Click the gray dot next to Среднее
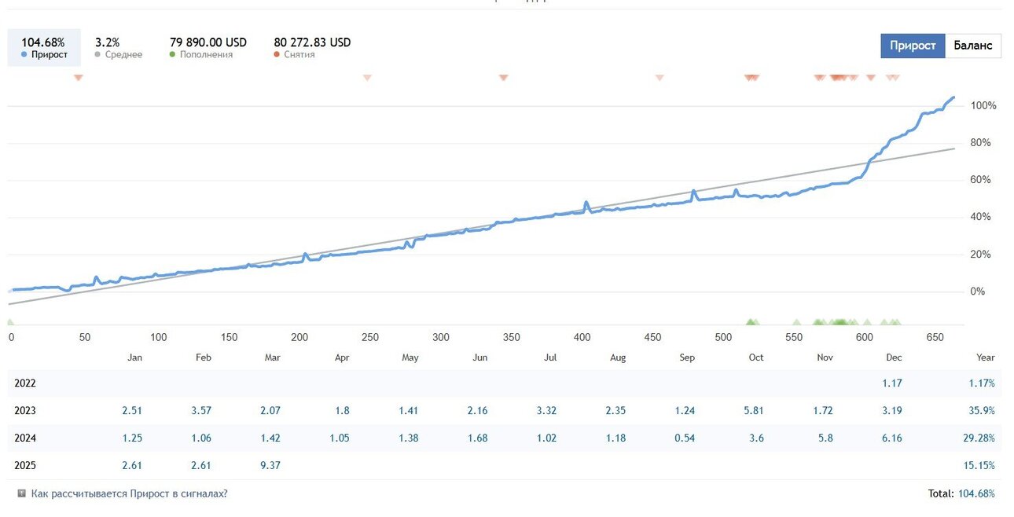 [x=97, y=55]
